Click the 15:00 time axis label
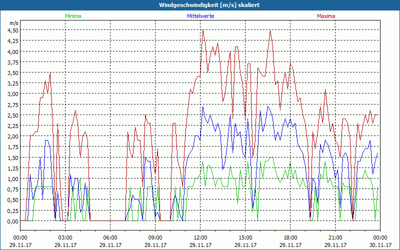Screen dimensions: 400x250 click(245, 238)
